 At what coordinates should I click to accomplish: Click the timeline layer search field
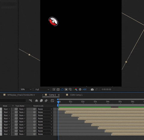(x=13, y=101)
